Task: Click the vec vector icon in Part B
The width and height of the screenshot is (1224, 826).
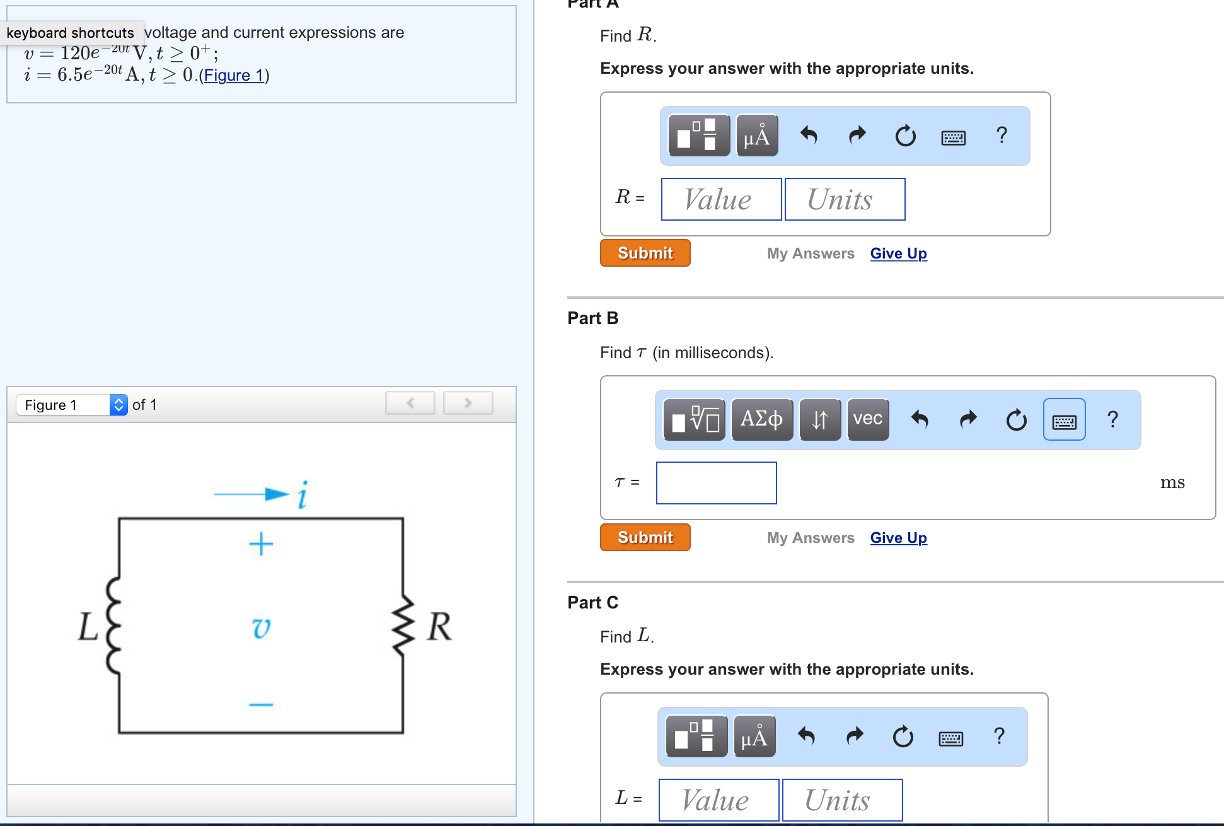Action: 868,419
